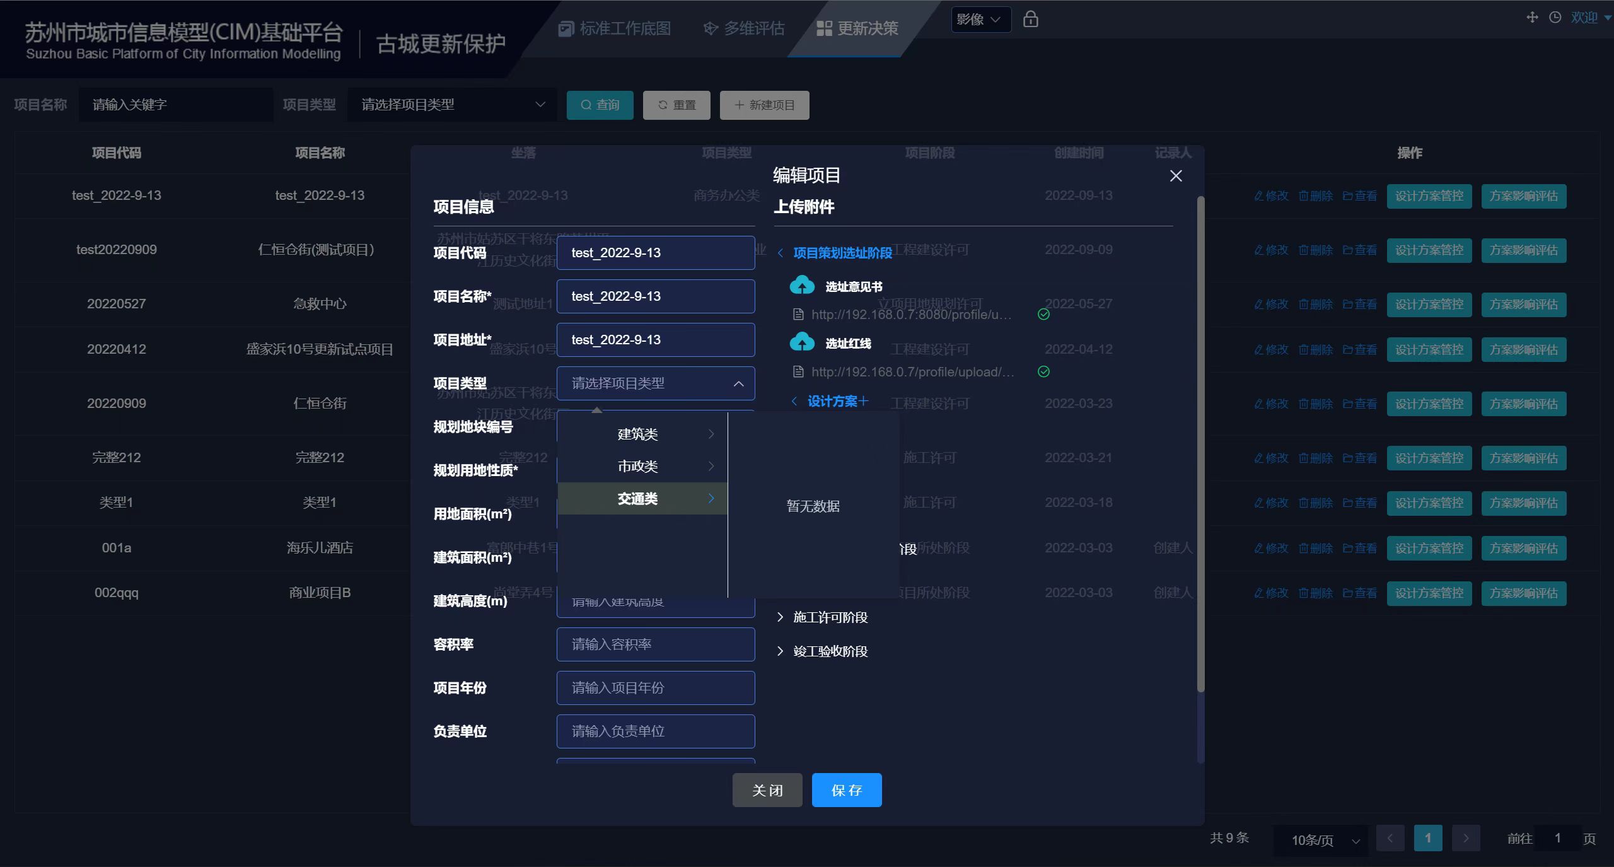Viewport: 1614px width, 867px height.
Task: Open the 10条/页 page size dropdown
Action: pos(1322,840)
